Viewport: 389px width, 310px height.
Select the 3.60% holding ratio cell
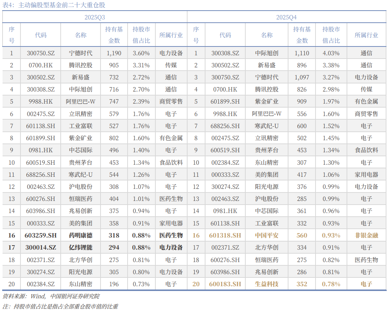[141, 53]
